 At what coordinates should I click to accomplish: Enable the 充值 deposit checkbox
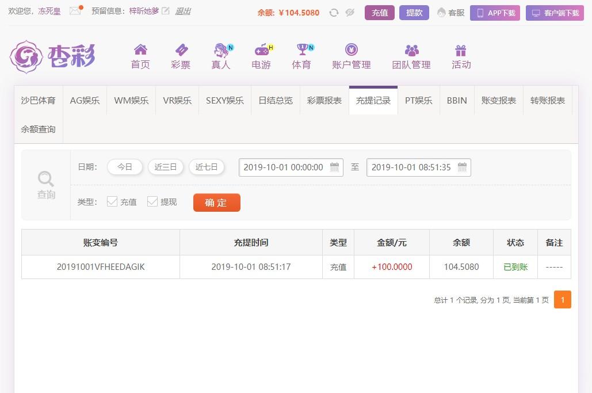click(113, 201)
